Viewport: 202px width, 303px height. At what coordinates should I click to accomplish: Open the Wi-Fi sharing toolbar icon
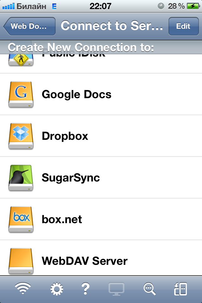[x=23, y=288]
